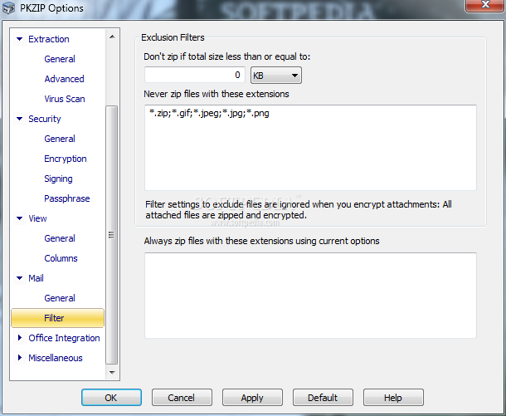Viewport: 506px width, 416px height.
Task: Select the highlighted Filter item
Action: [x=58, y=318]
